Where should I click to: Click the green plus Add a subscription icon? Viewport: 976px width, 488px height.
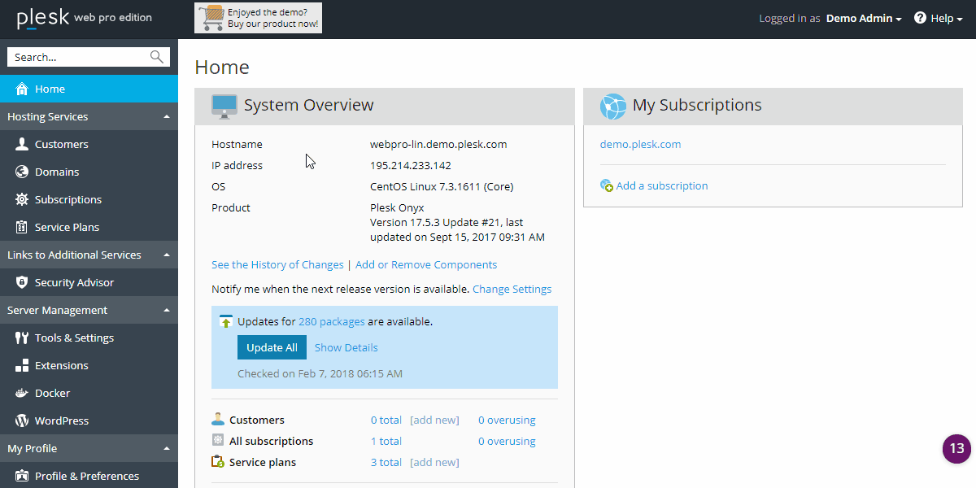tap(607, 186)
